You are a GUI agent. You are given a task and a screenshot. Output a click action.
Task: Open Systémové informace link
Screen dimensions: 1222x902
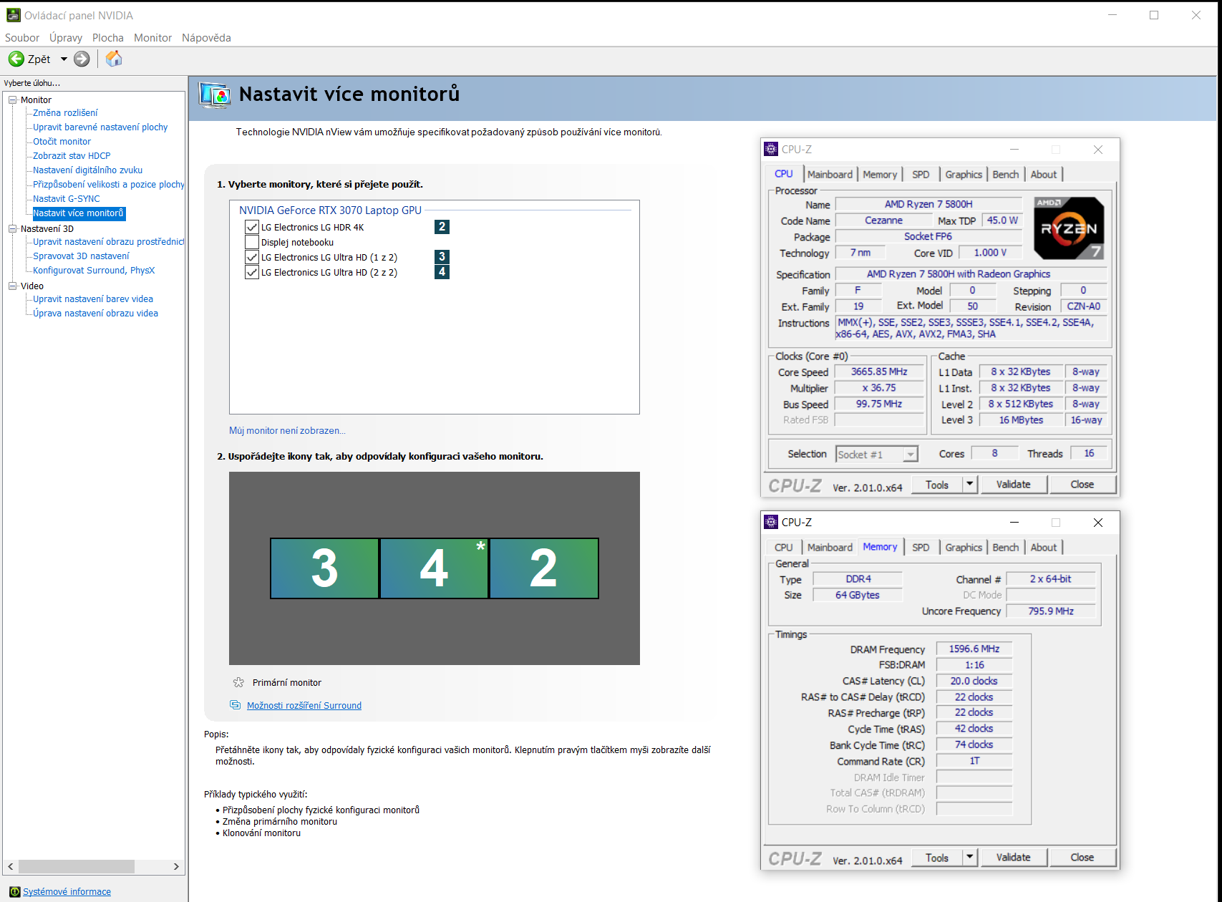tap(67, 892)
